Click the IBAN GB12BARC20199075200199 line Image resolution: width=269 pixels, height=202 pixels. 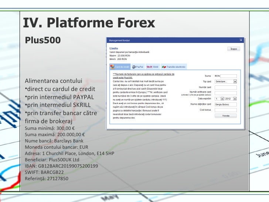61,166
